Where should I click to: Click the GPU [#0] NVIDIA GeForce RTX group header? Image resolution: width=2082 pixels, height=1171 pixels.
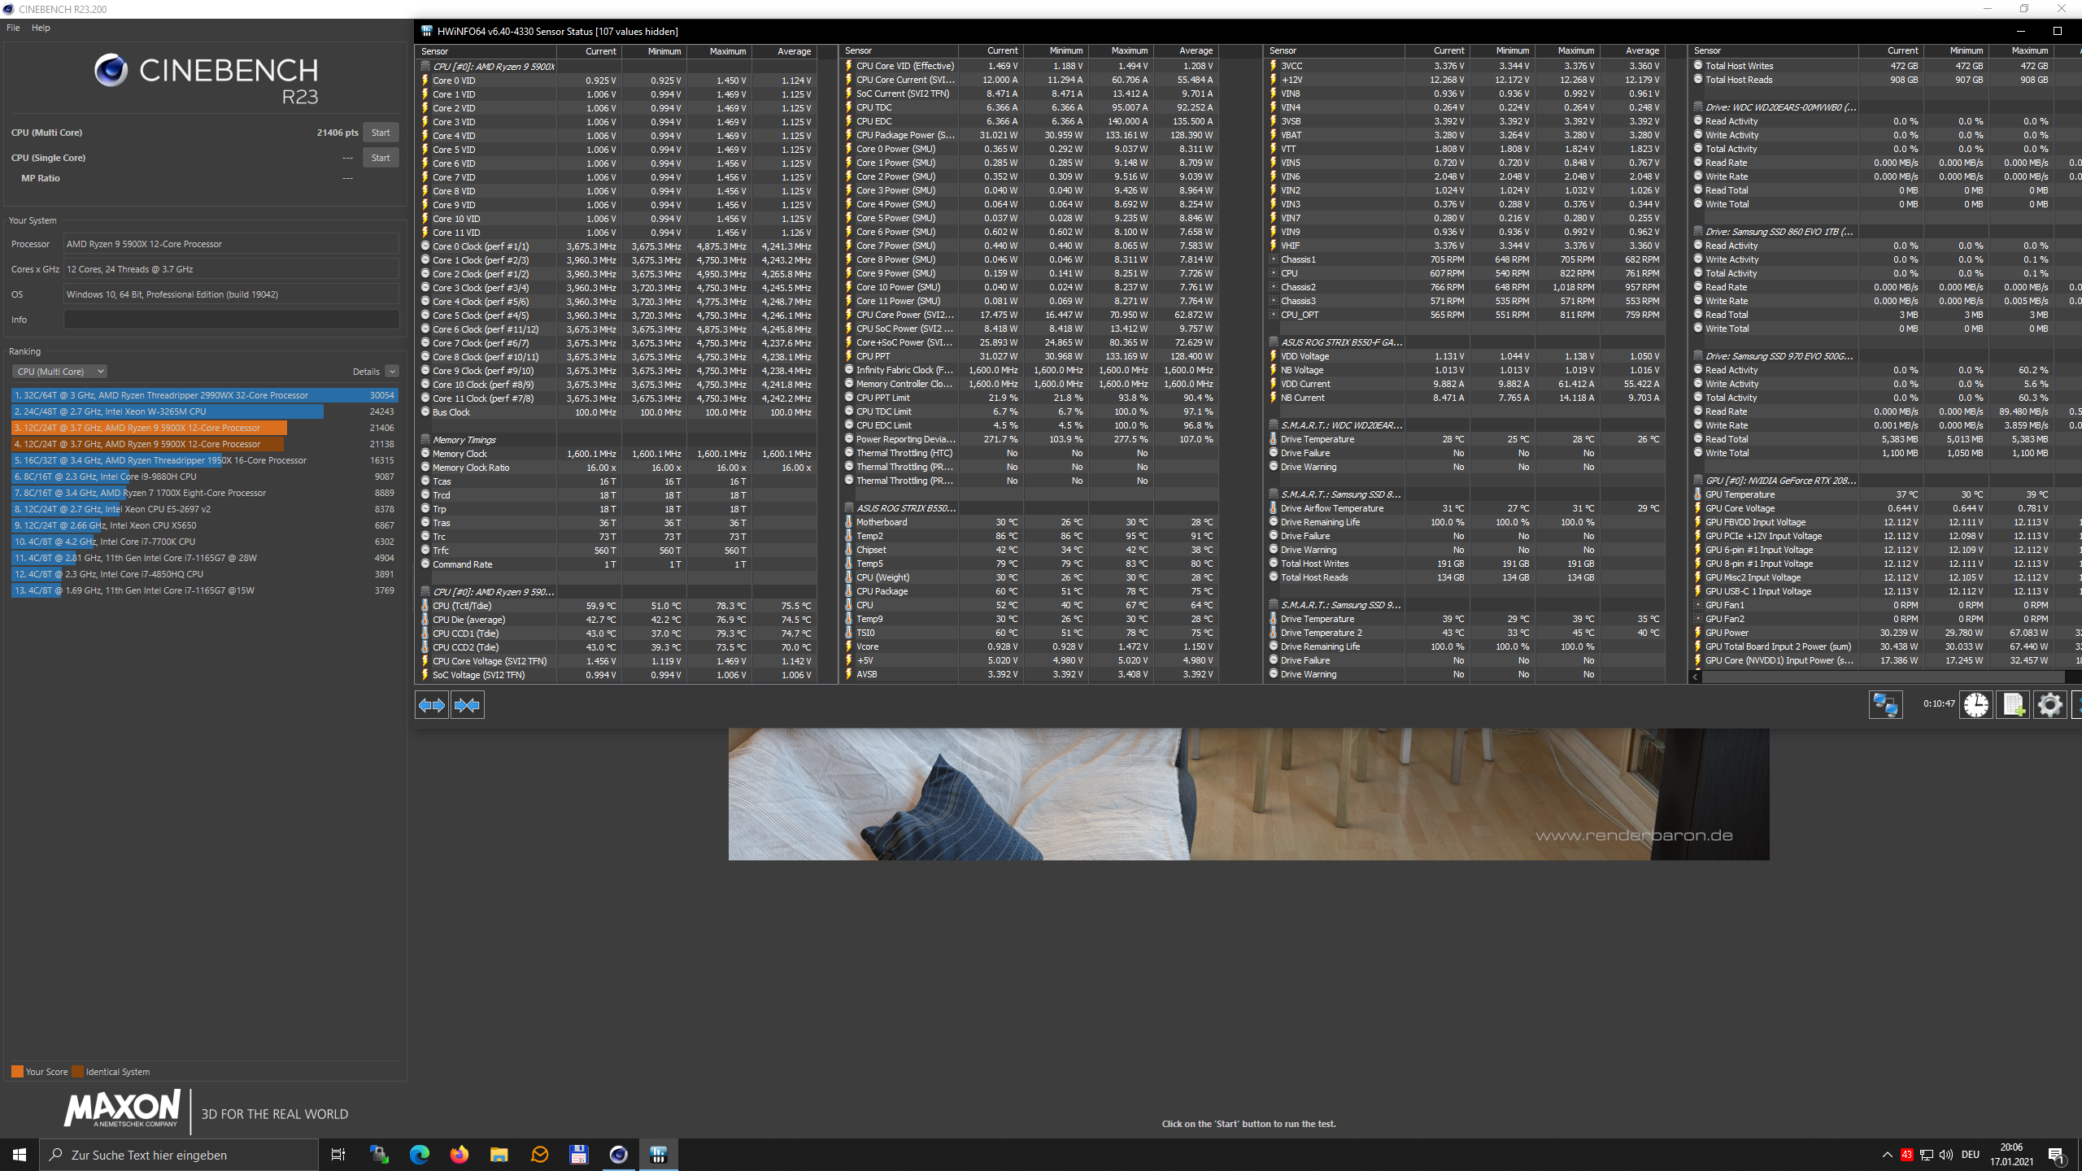(1775, 481)
